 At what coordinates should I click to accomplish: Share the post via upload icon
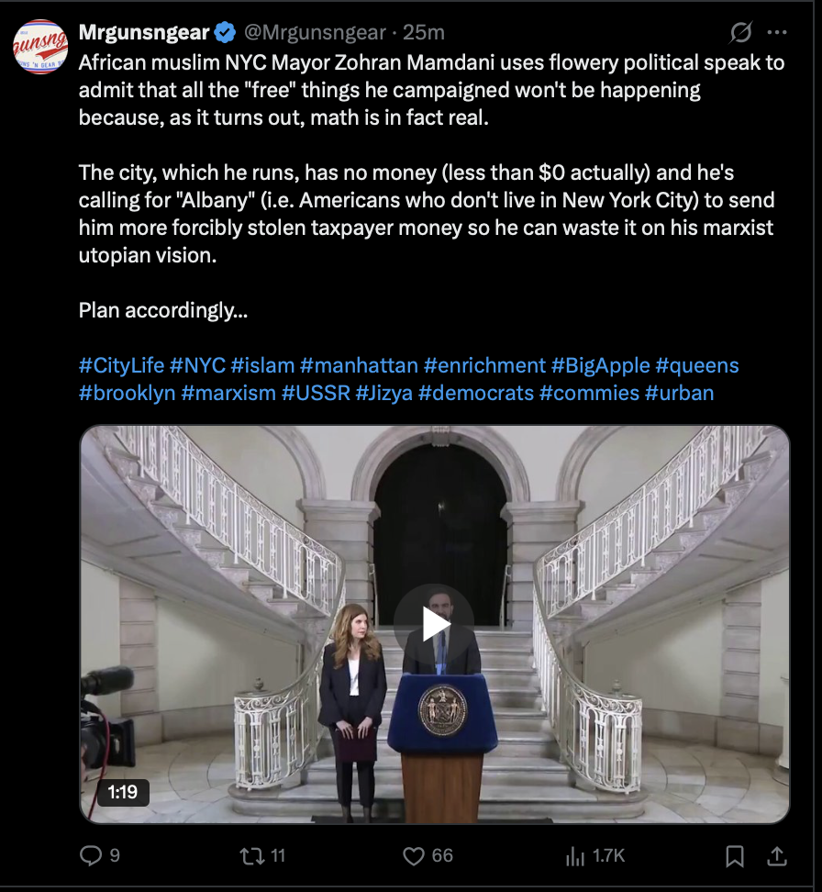[777, 855]
